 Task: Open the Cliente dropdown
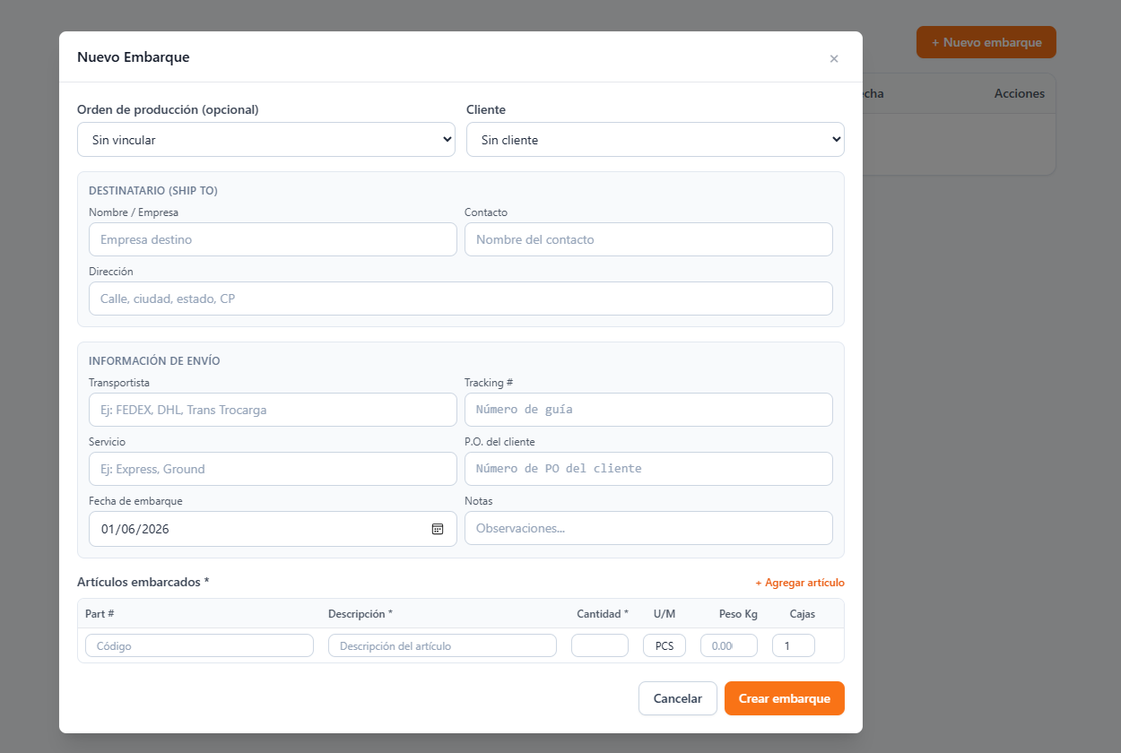656,140
